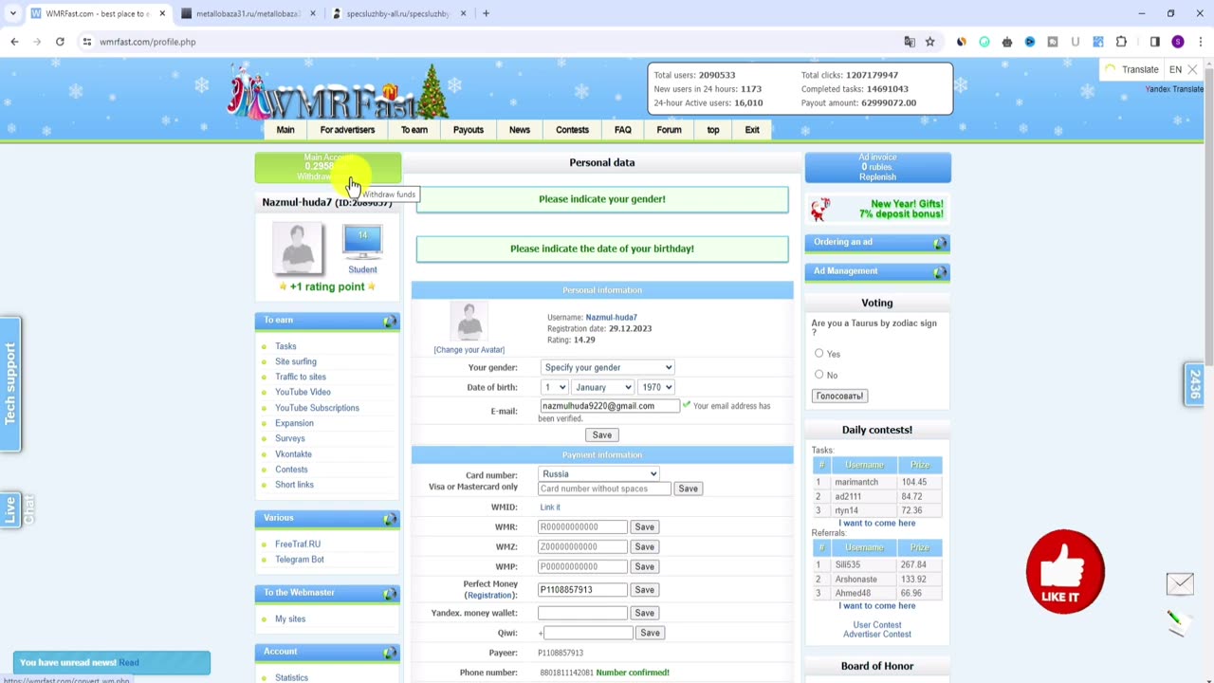Click the purple profile avatar icon
Viewport: 1214px width, 683px height.
click(x=1178, y=42)
